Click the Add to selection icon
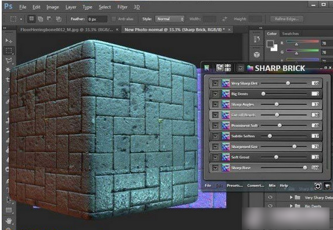The image size is (333, 230). coord(40,19)
